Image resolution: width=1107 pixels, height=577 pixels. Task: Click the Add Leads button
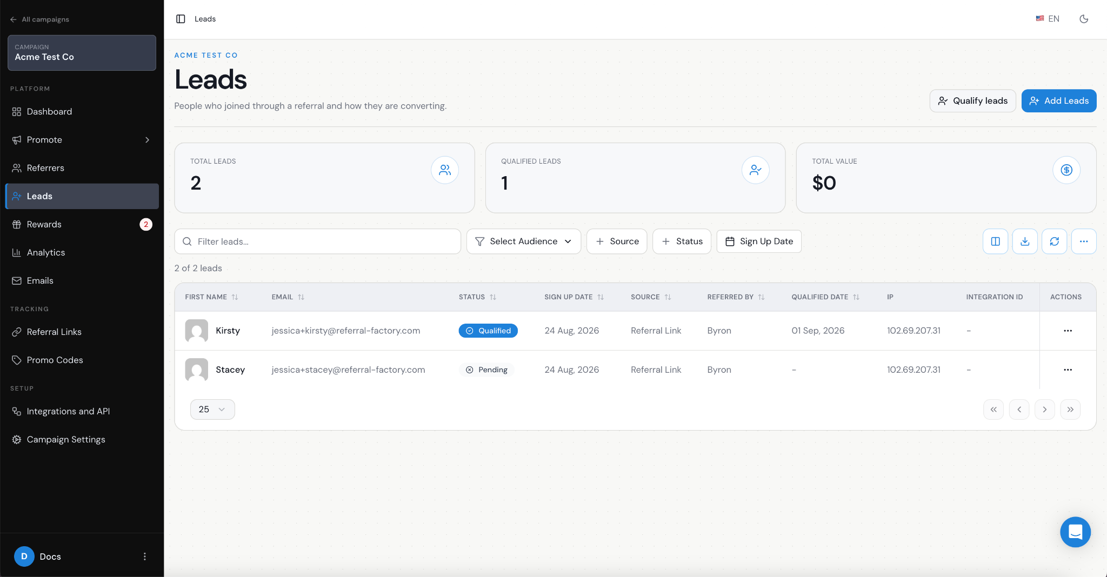coord(1058,100)
